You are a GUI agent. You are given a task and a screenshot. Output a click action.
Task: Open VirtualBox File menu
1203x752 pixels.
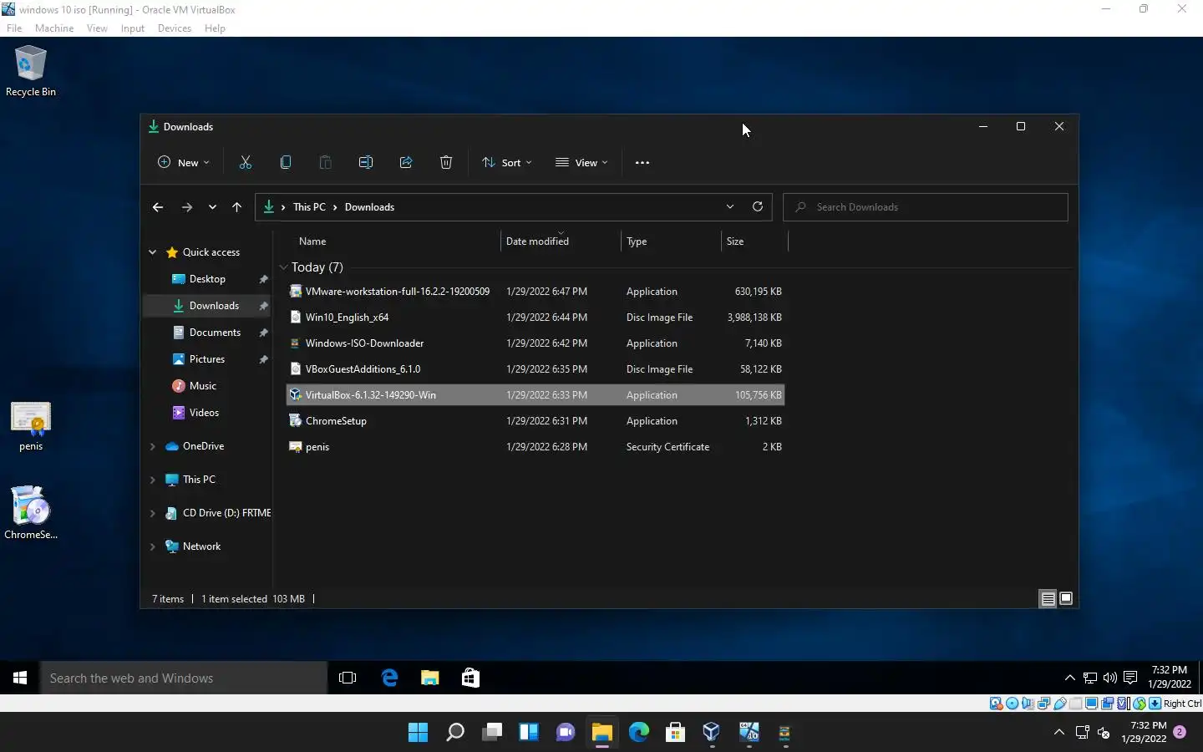click(x=14, y=28)
